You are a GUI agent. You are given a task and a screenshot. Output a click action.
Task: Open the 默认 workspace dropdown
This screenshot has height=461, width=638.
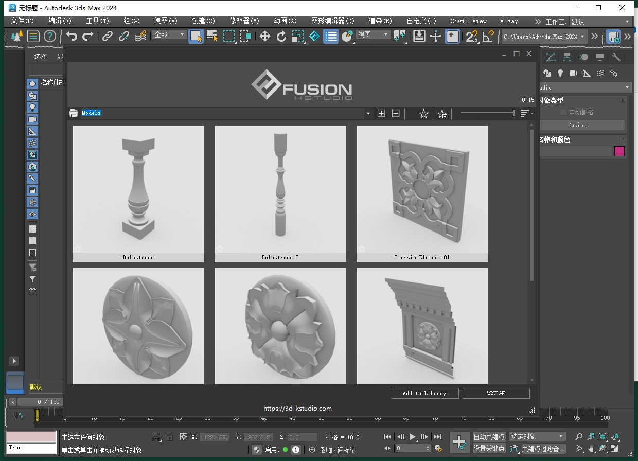pyautogui.click(x=600, y=22)
